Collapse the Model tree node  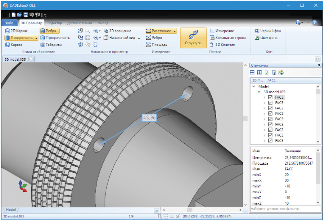pyautogui.click(x=254, y=87)
